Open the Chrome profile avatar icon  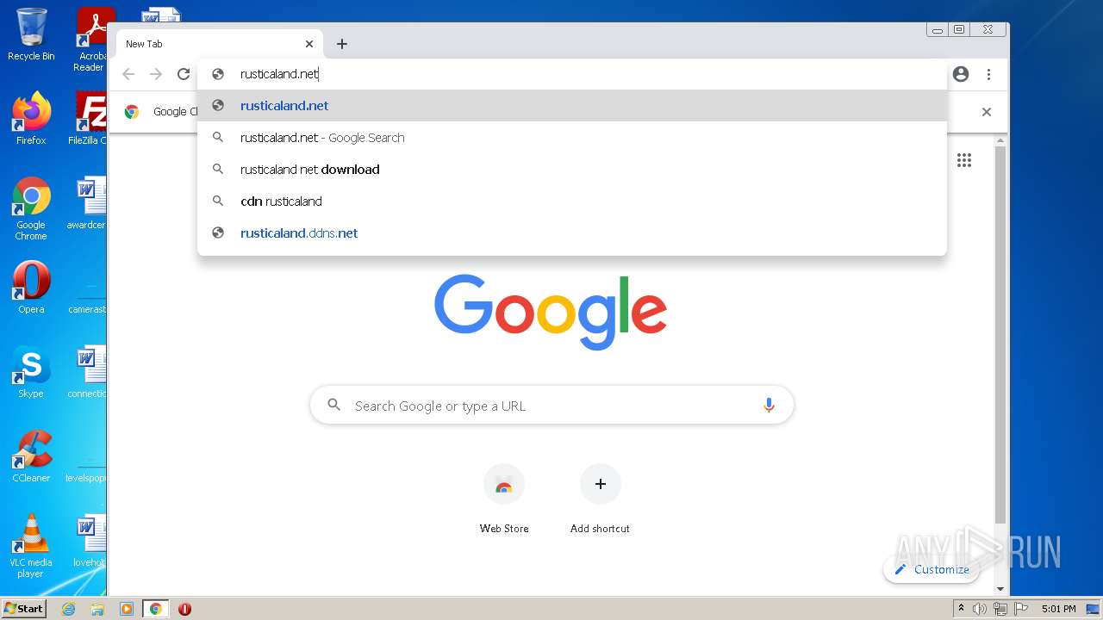961,74
